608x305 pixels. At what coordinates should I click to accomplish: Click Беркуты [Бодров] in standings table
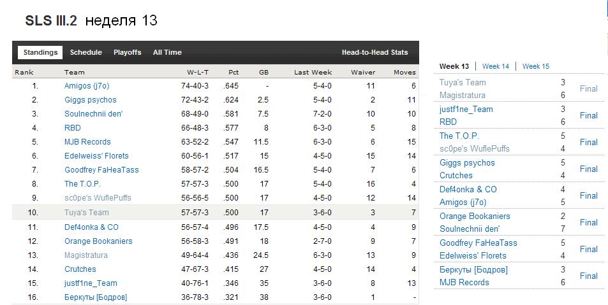click(x=96, y=297)
